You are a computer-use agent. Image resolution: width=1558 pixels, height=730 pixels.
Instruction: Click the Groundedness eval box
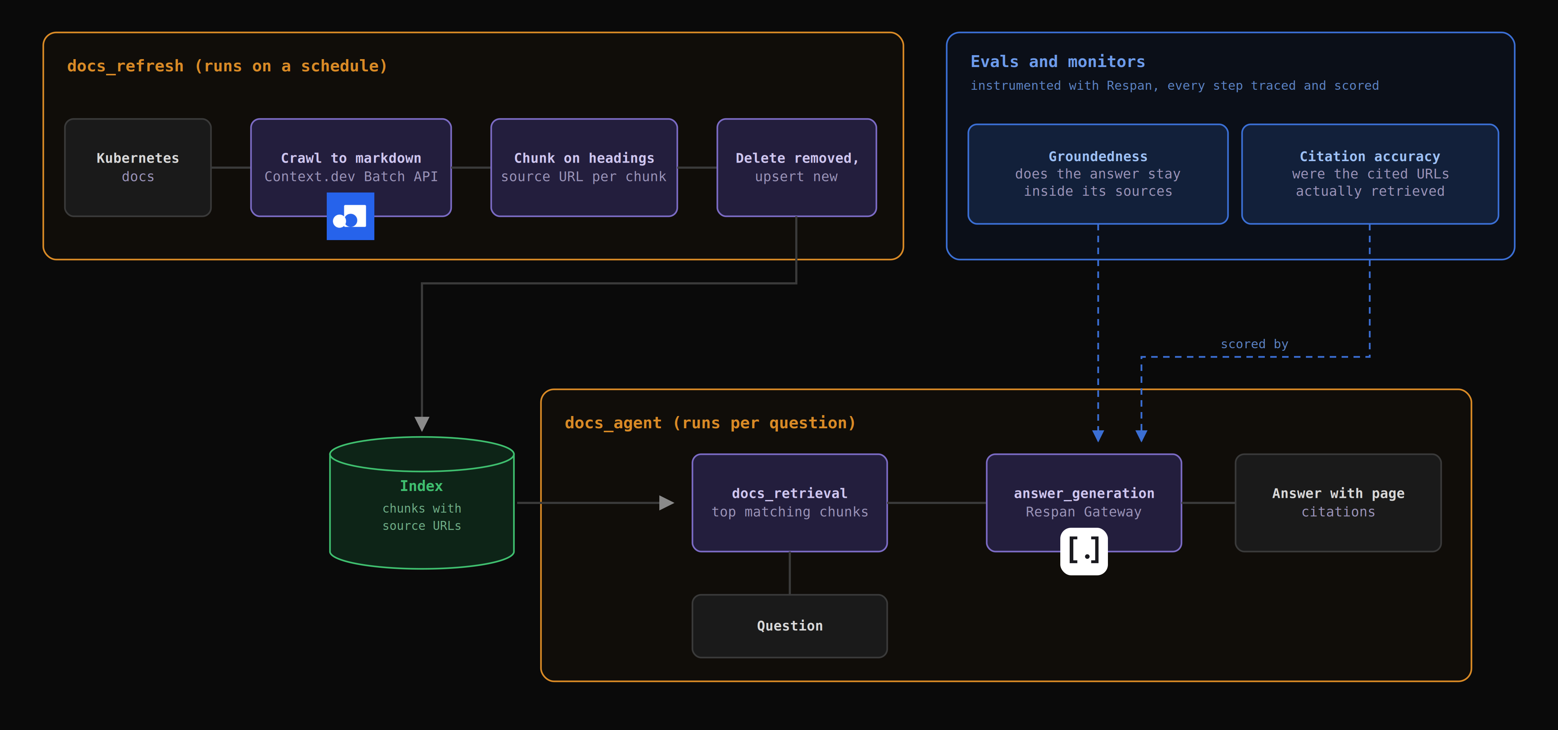point(1098,174)
